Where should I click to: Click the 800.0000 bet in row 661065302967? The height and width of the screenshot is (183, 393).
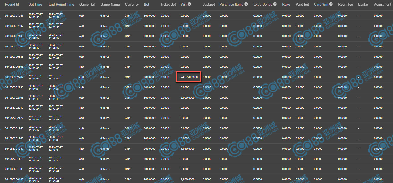tap(150, 77)
